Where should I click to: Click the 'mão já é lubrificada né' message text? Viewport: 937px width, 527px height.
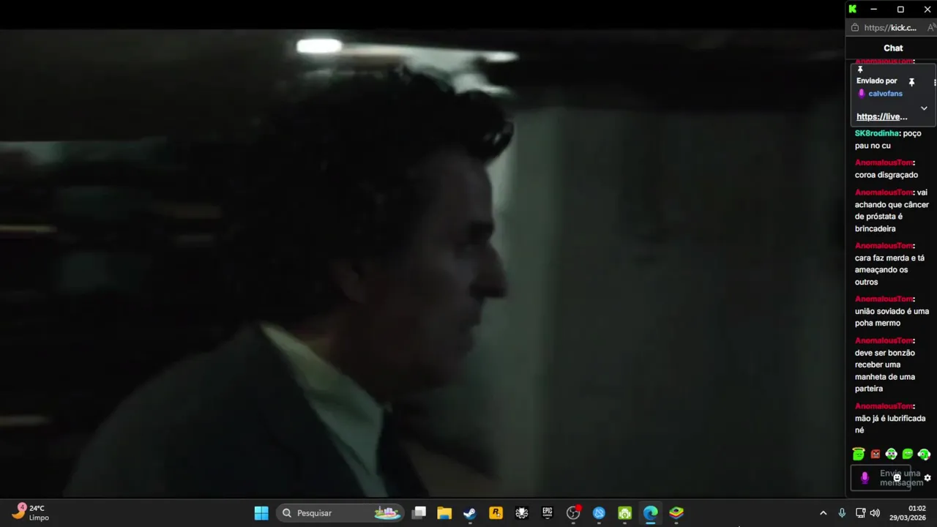(x=890, y=425)
